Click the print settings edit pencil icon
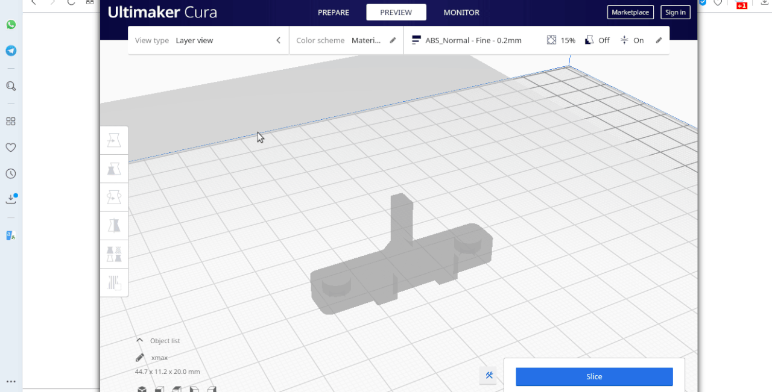772x392 pixels. [x=659, y=40]
